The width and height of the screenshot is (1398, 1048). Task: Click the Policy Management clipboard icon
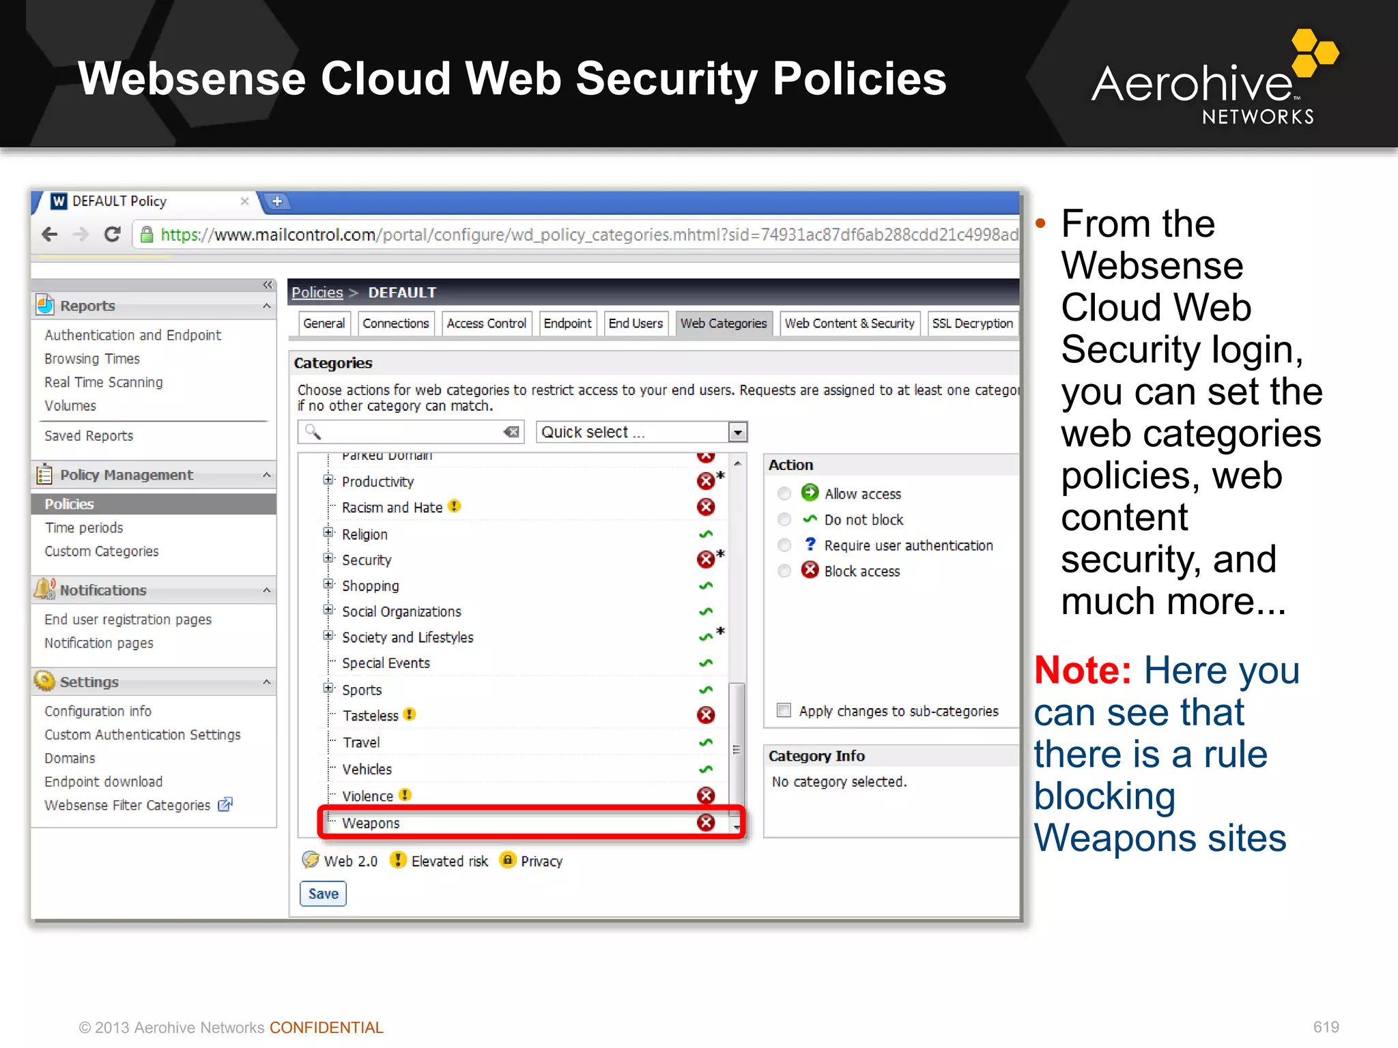click(x=45, y=474)
